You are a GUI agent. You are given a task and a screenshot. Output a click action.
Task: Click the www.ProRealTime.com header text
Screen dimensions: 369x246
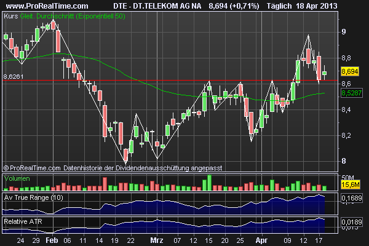point(47,6)
